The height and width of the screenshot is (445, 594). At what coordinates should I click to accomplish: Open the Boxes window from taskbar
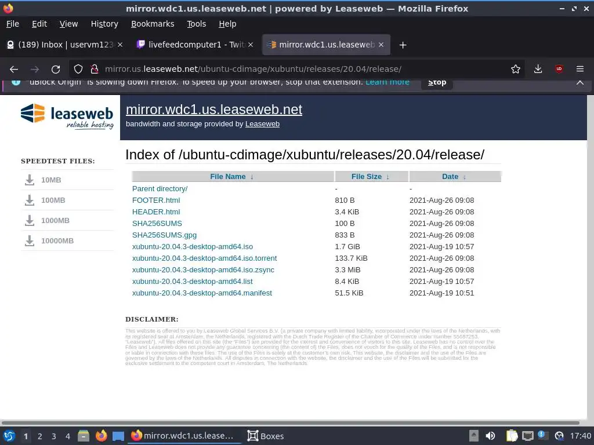[266, 436]
